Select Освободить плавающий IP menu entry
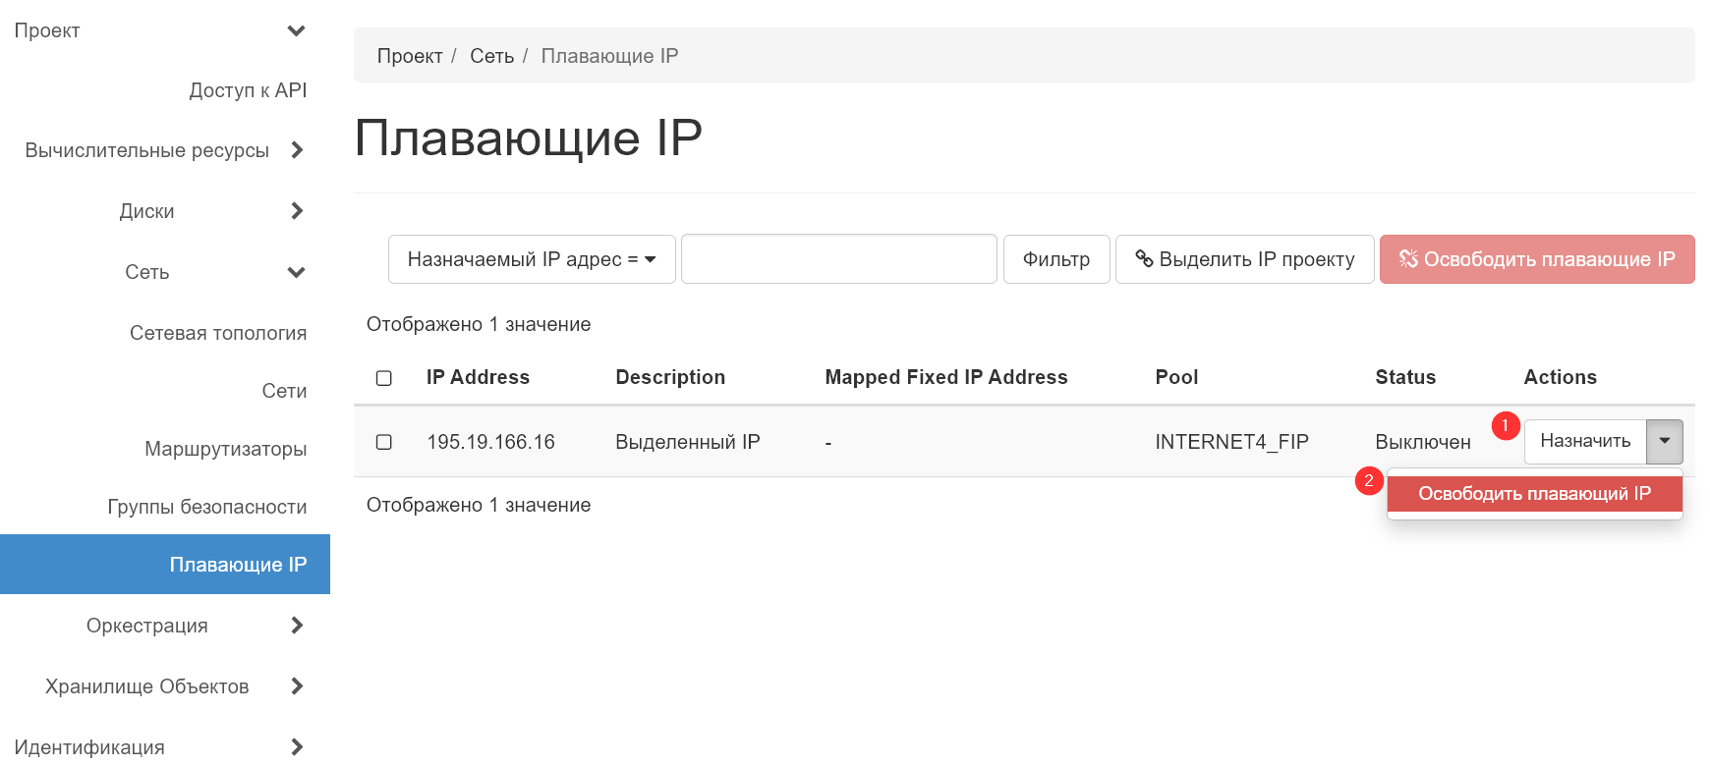This screenshot has height=766, width=1710. pyautogui.click(x=1533, y=493)
